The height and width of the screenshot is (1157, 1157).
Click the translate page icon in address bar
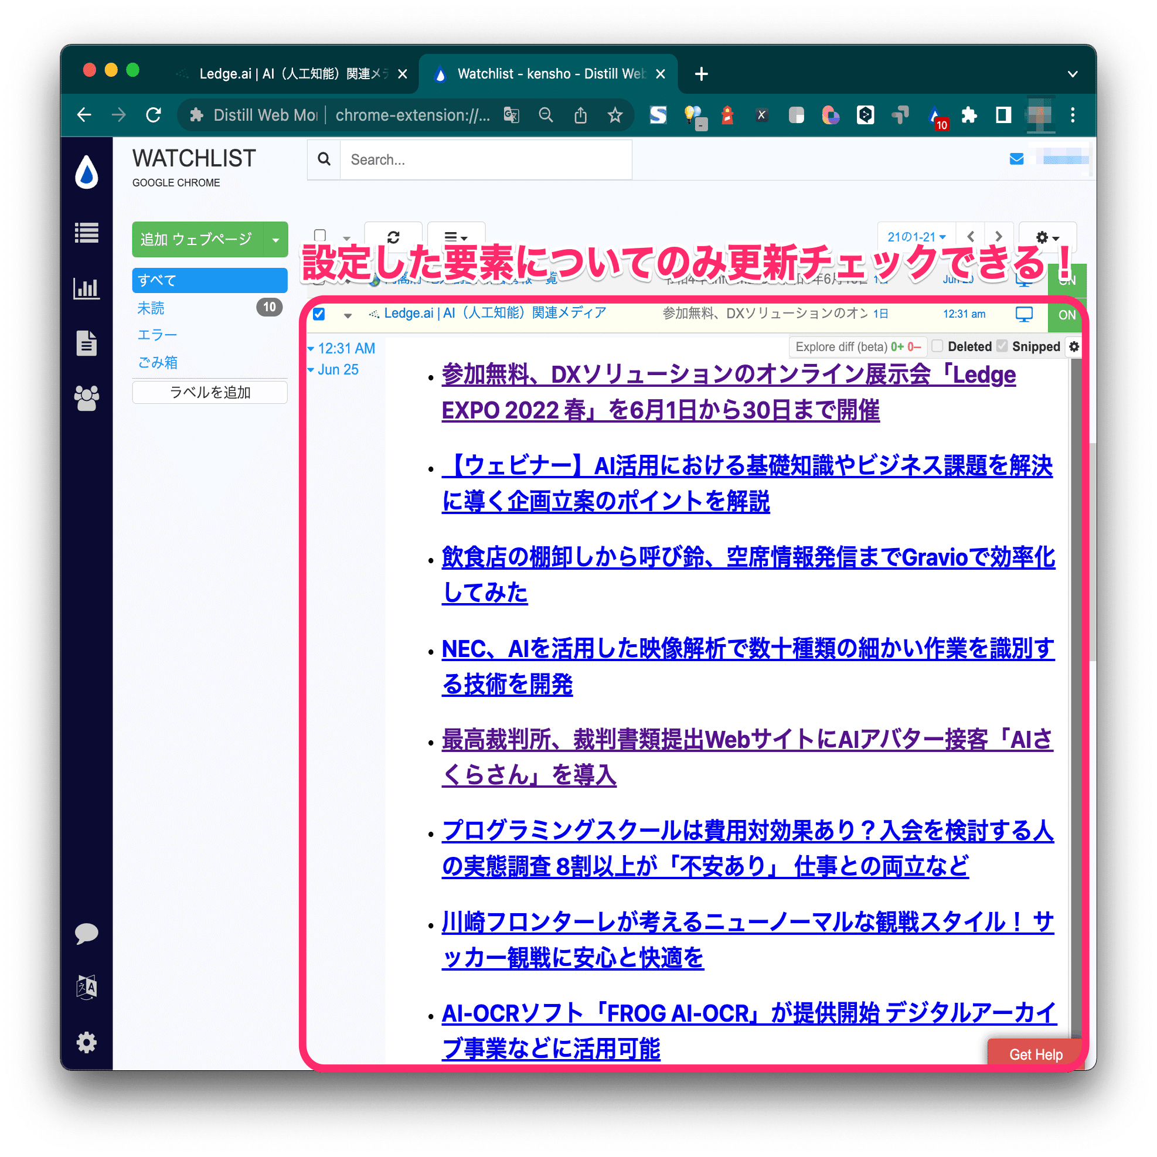[512, 114]
